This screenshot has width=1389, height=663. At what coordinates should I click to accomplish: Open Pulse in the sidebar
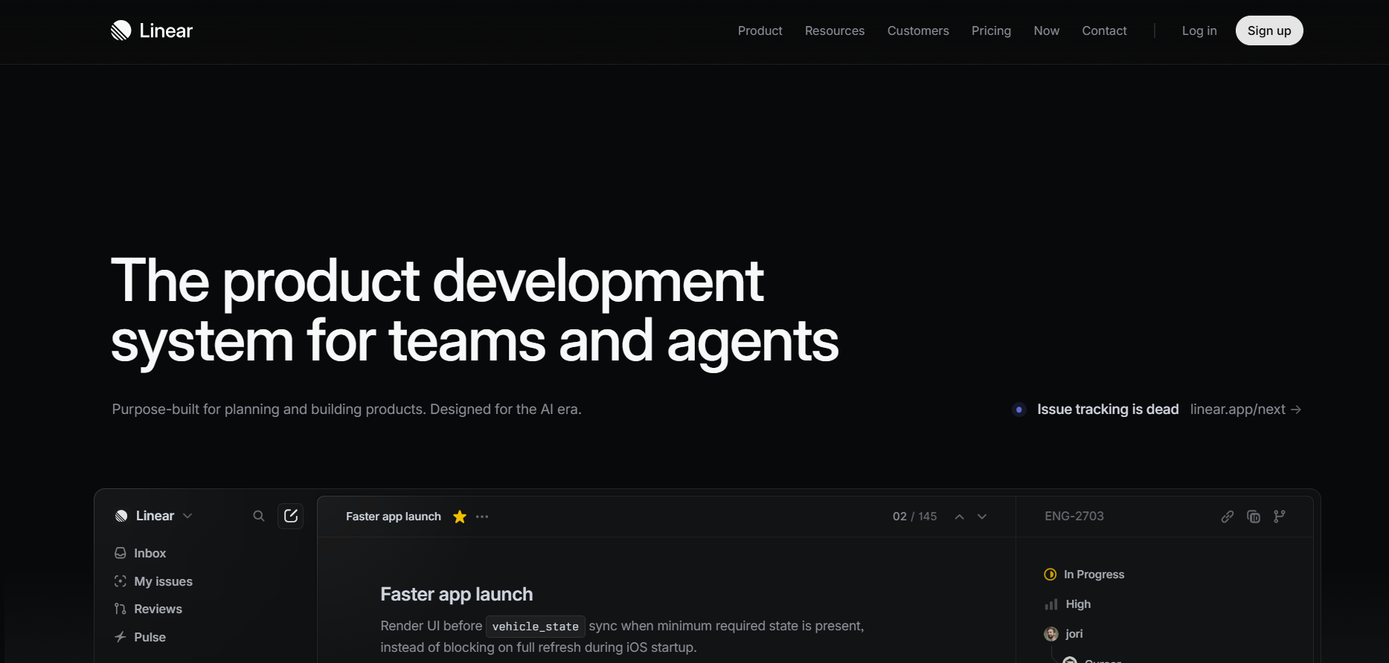coord(141,637)
